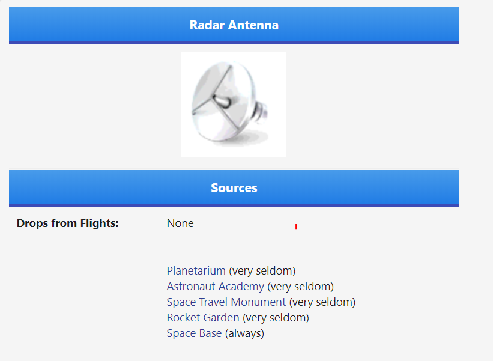Select the Sources section header

coord(234,188)
